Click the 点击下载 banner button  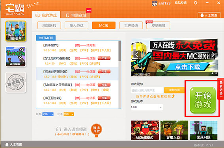coord(187,67)
